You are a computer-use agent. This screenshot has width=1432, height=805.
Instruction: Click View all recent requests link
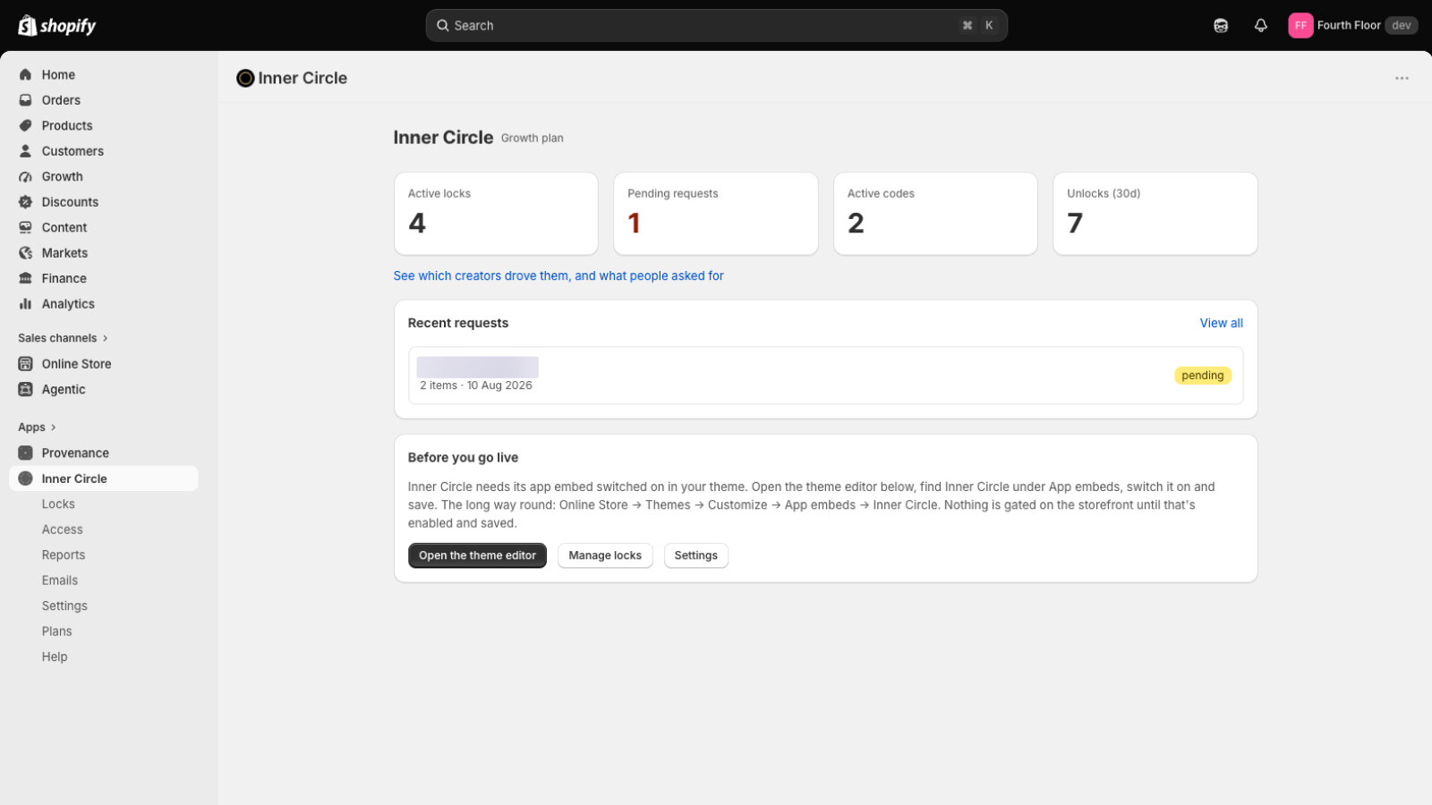click(1221, 324)
